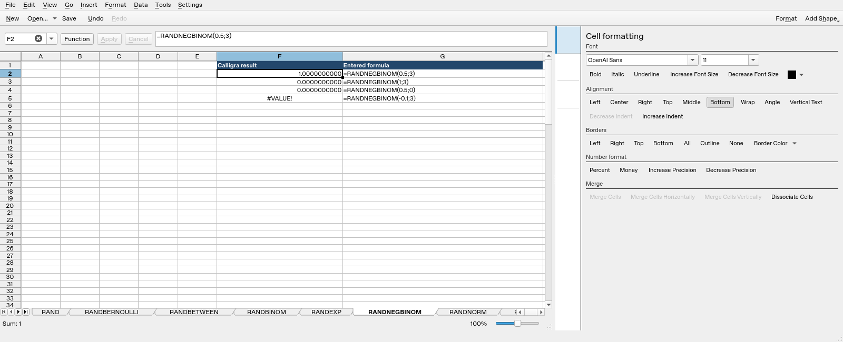
Task: Jump to the last sheet using the navigation arrow
Action: pos(26,312)
